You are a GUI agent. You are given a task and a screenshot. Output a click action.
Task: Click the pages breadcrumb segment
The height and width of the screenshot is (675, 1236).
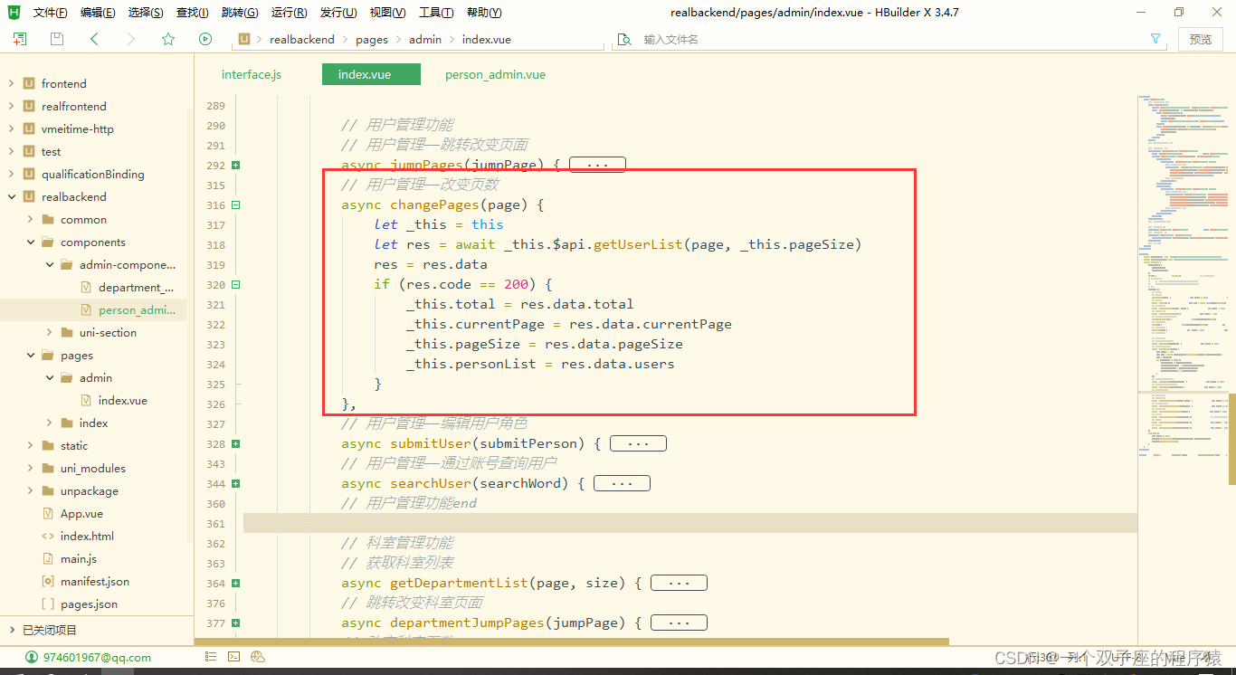click(372, 39)
